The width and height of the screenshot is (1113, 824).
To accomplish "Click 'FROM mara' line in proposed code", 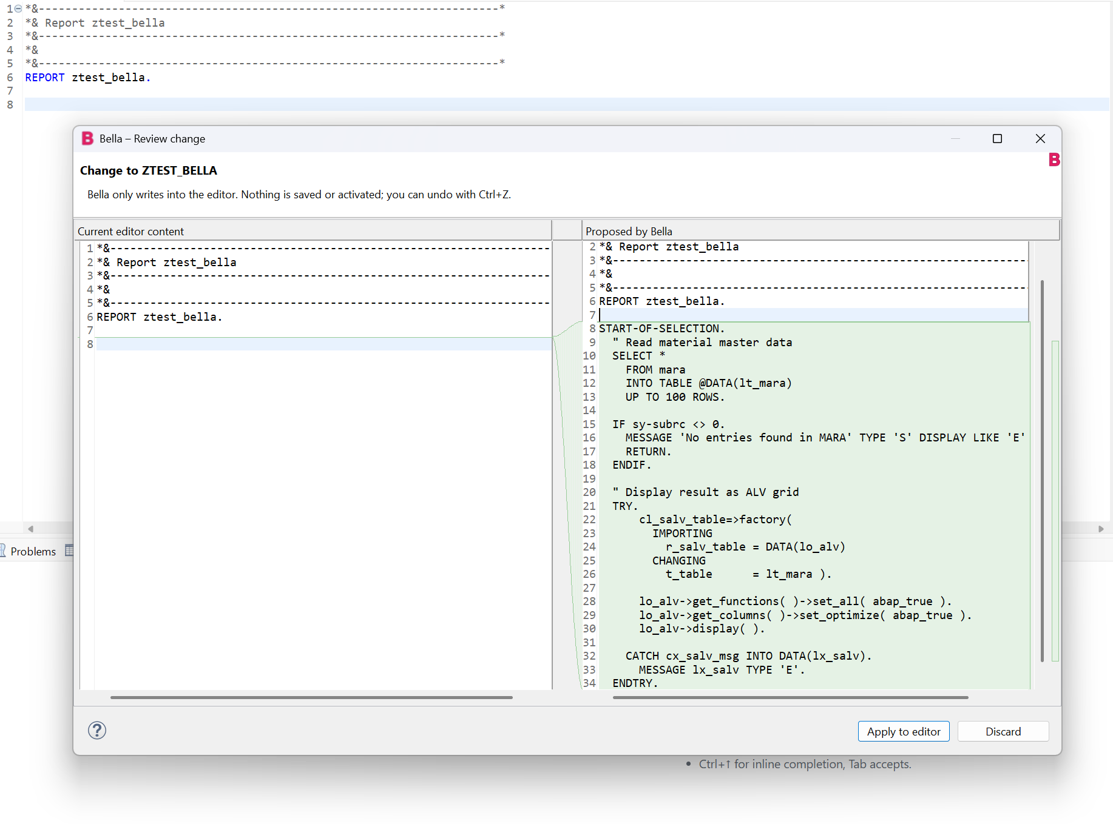I will [655, 370].
